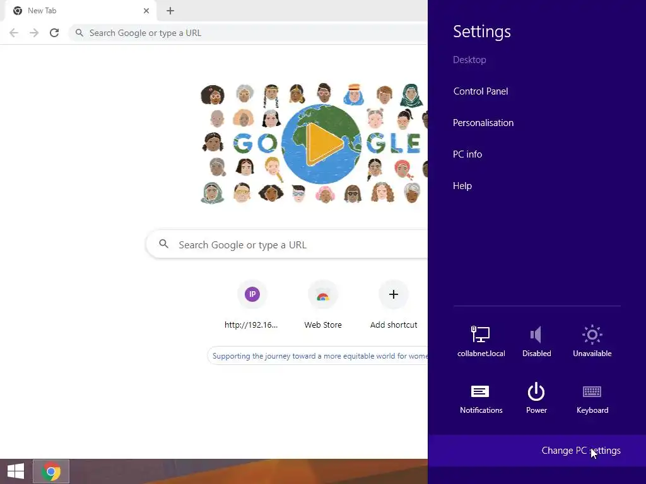Click the Desktop label in Settings

coord(469,60)
